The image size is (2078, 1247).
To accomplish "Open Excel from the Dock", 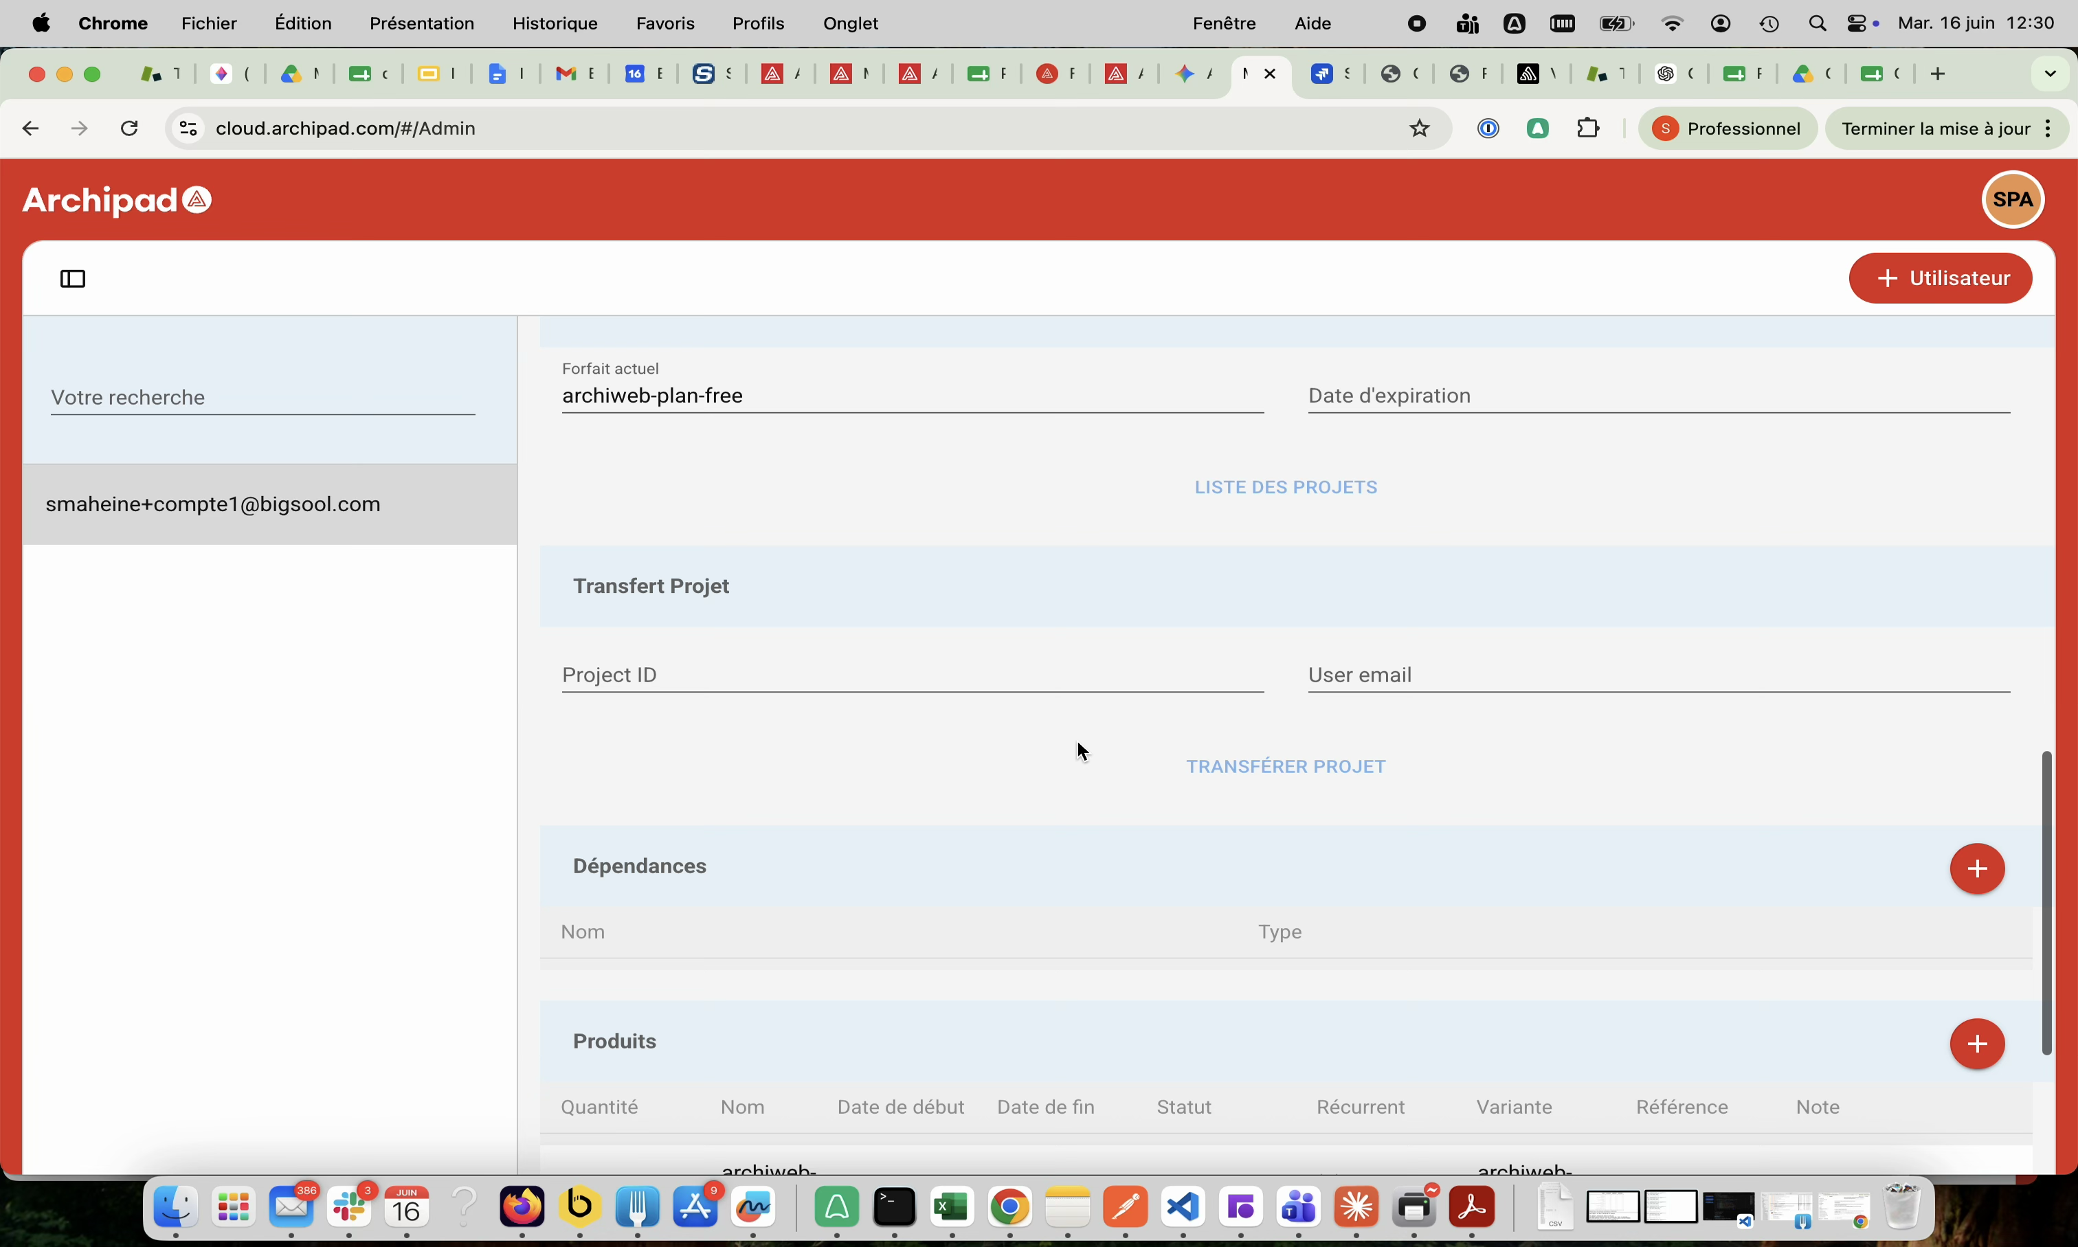I will click(952, 1208).
